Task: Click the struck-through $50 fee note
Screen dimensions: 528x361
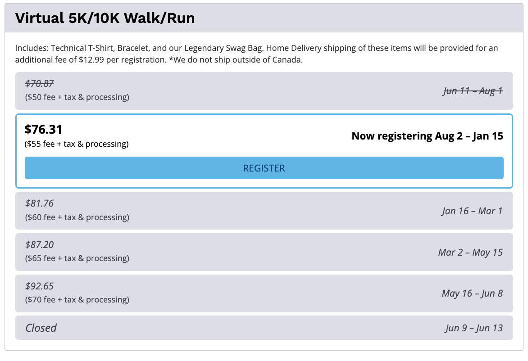Action: coord(77,97)
